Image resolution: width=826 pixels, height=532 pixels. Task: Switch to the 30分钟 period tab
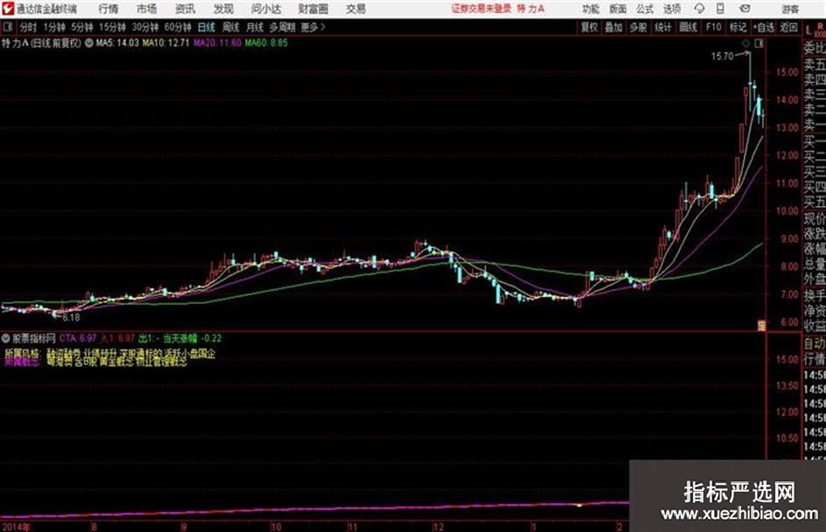pos(145,27)
